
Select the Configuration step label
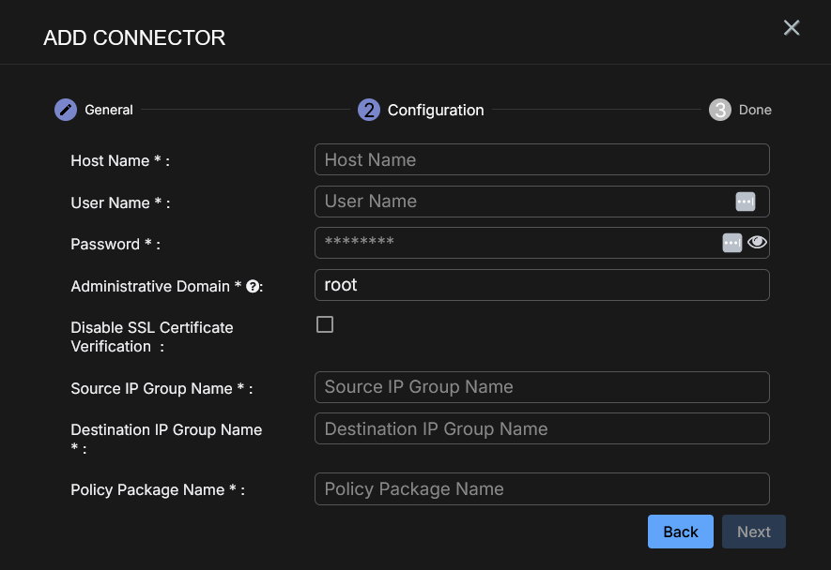(436, 110)
